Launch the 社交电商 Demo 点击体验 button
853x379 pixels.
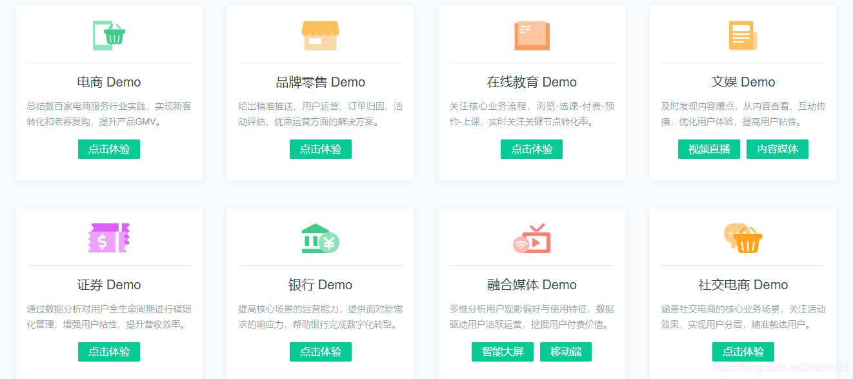point(743,352)
